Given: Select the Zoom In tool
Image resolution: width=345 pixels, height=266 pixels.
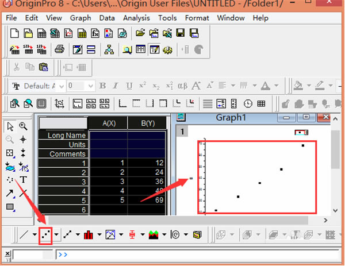Looking at the screenshot, I should point(23,126).
